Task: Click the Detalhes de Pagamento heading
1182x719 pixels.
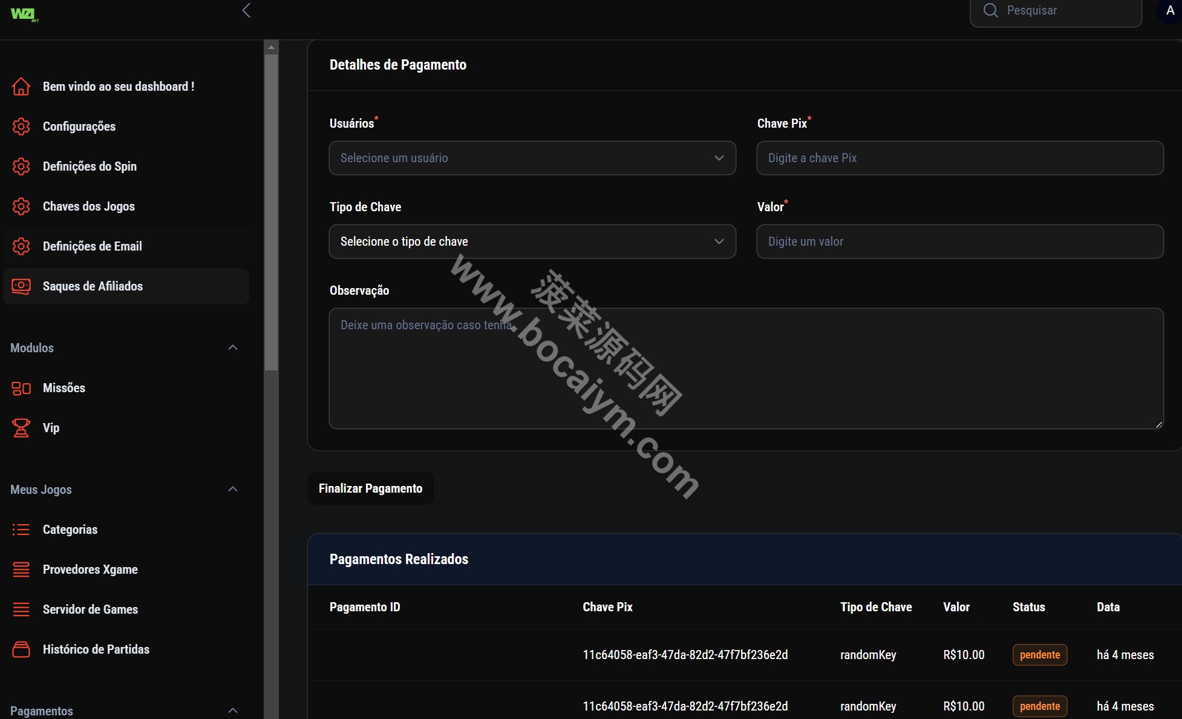Action: [398, 65]
